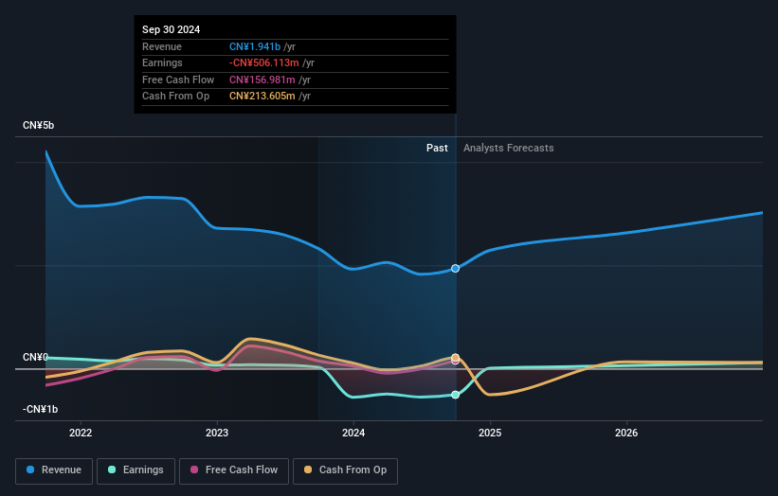Click the 2025 x-axis label
The image size is (778, 496).
[x=490, y=434]
